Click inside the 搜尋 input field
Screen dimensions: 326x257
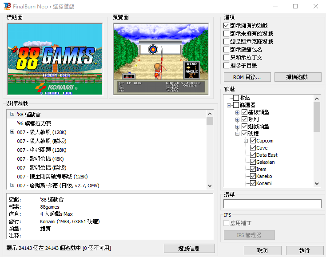pos(272,204)
